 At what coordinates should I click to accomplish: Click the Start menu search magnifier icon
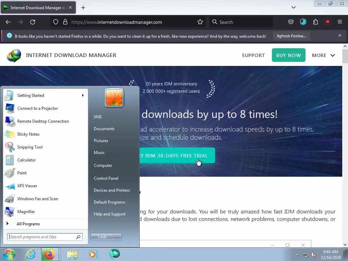pyautogui.click(x=79, y=237)
